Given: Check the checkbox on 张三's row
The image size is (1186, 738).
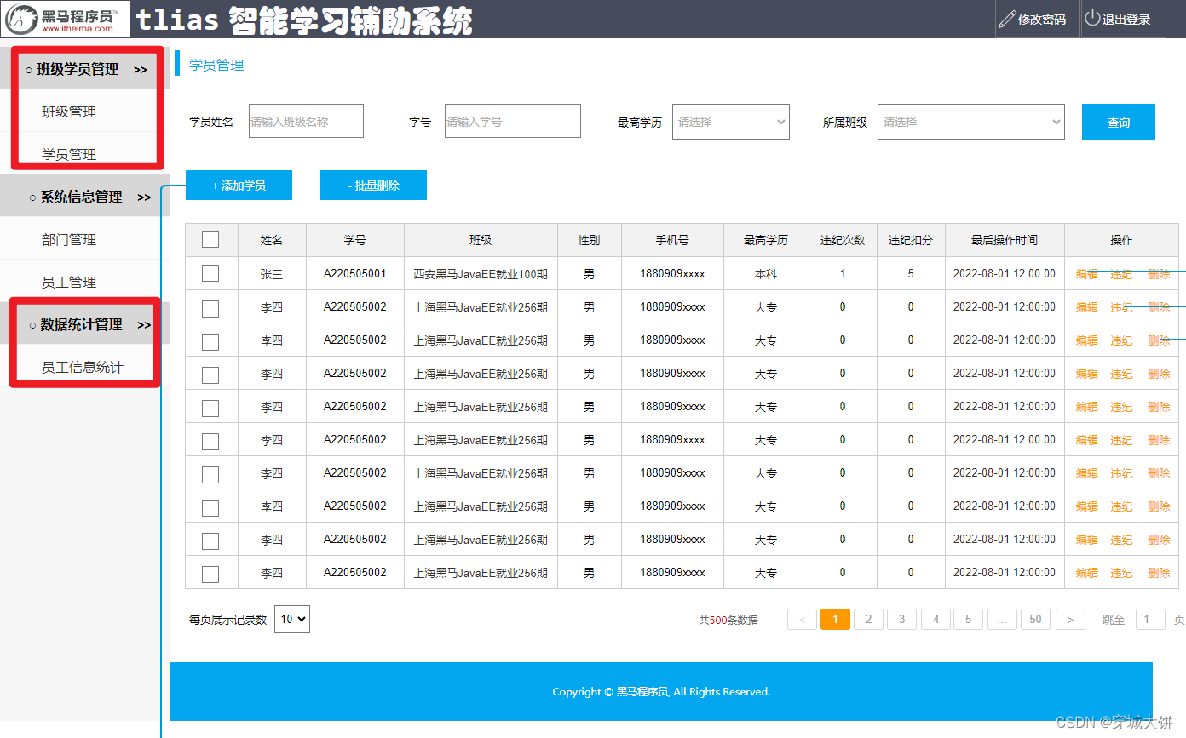Looking at the screenshot, I should (210, 273).
